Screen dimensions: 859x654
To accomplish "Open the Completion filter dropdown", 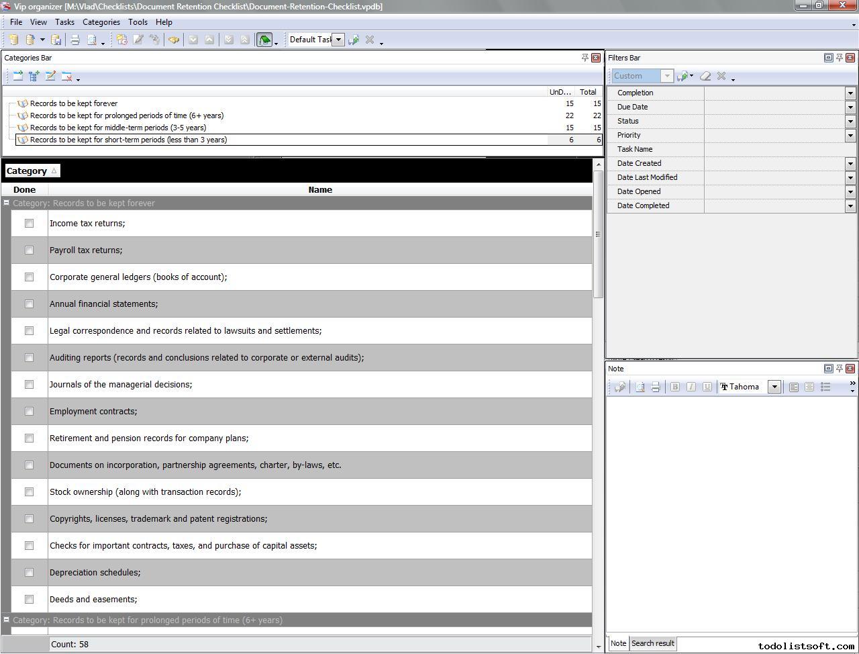I will point(850,93).
